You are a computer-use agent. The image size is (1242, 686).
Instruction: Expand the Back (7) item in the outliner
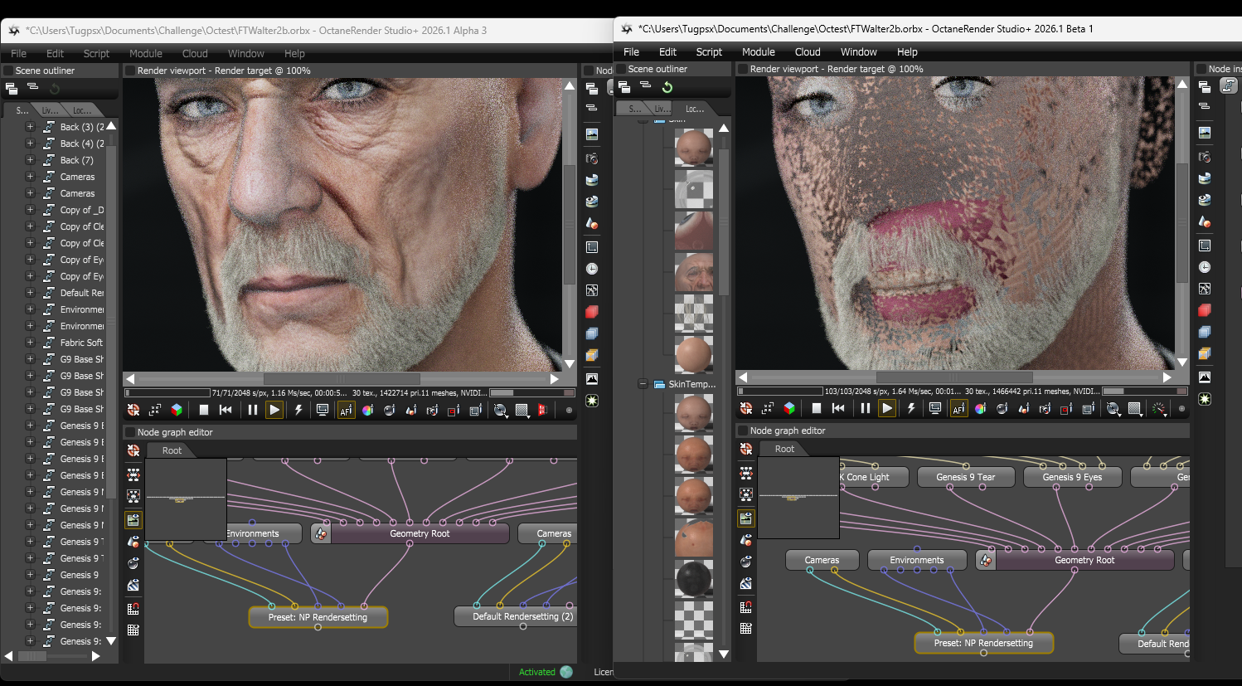(30, 160)
